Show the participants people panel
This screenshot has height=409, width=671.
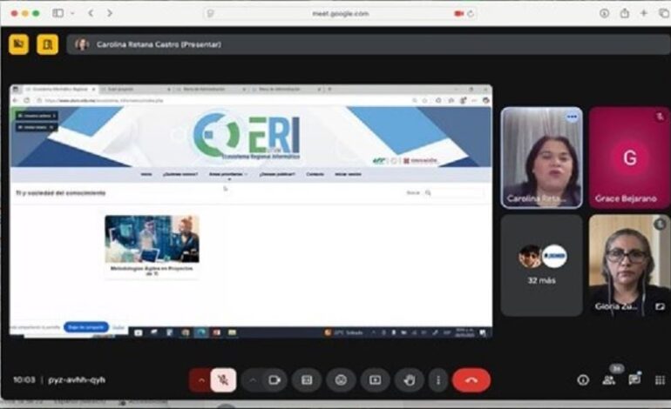[608, 379]
